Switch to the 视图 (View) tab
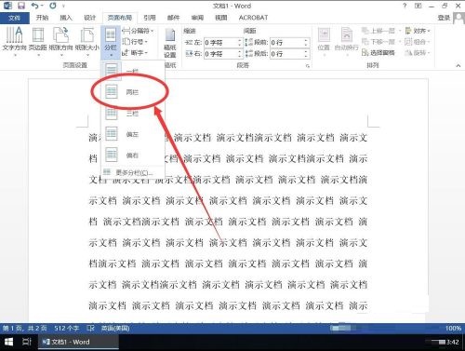Viewport: 465px width, 351px height. 221,18
